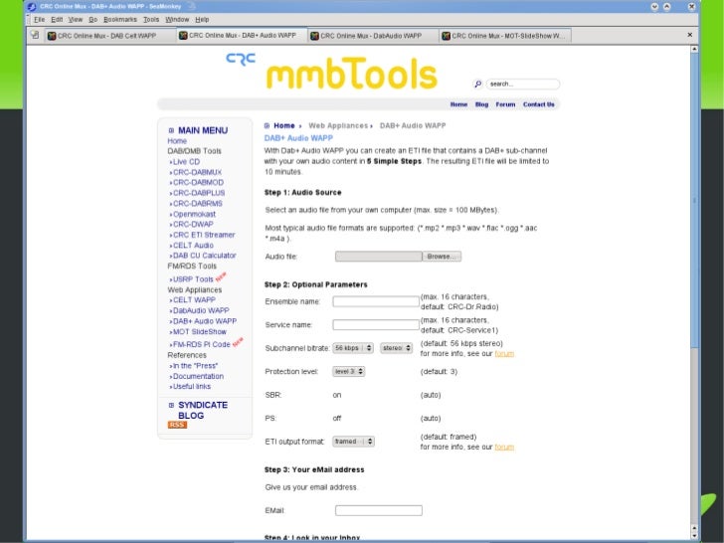This screenshot has width=724, height=543.
Task: Open the Bookmarks menu
Action: [x=120, y=20]
